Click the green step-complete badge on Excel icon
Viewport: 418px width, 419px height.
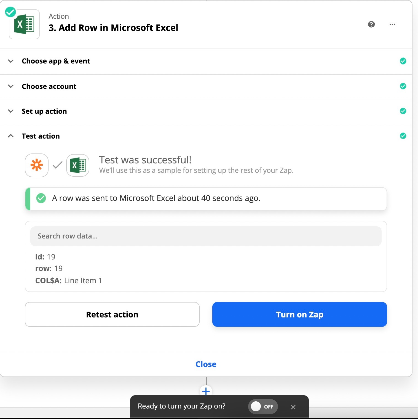tap(10, 12)
